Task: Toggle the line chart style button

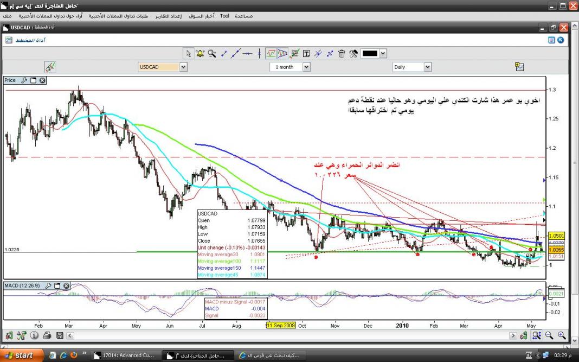Action: 271,53
